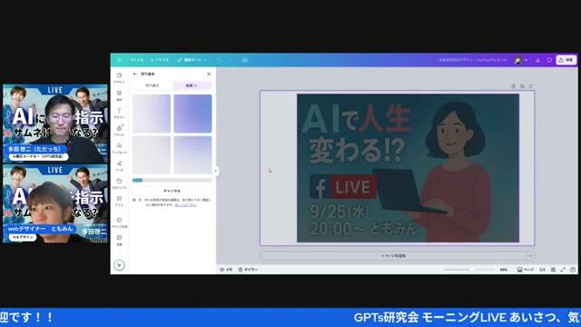The height and width of the screenshot is (327, 581).
Task: Open the Editing mode dropdown
Action: click(x=192, y=60)
